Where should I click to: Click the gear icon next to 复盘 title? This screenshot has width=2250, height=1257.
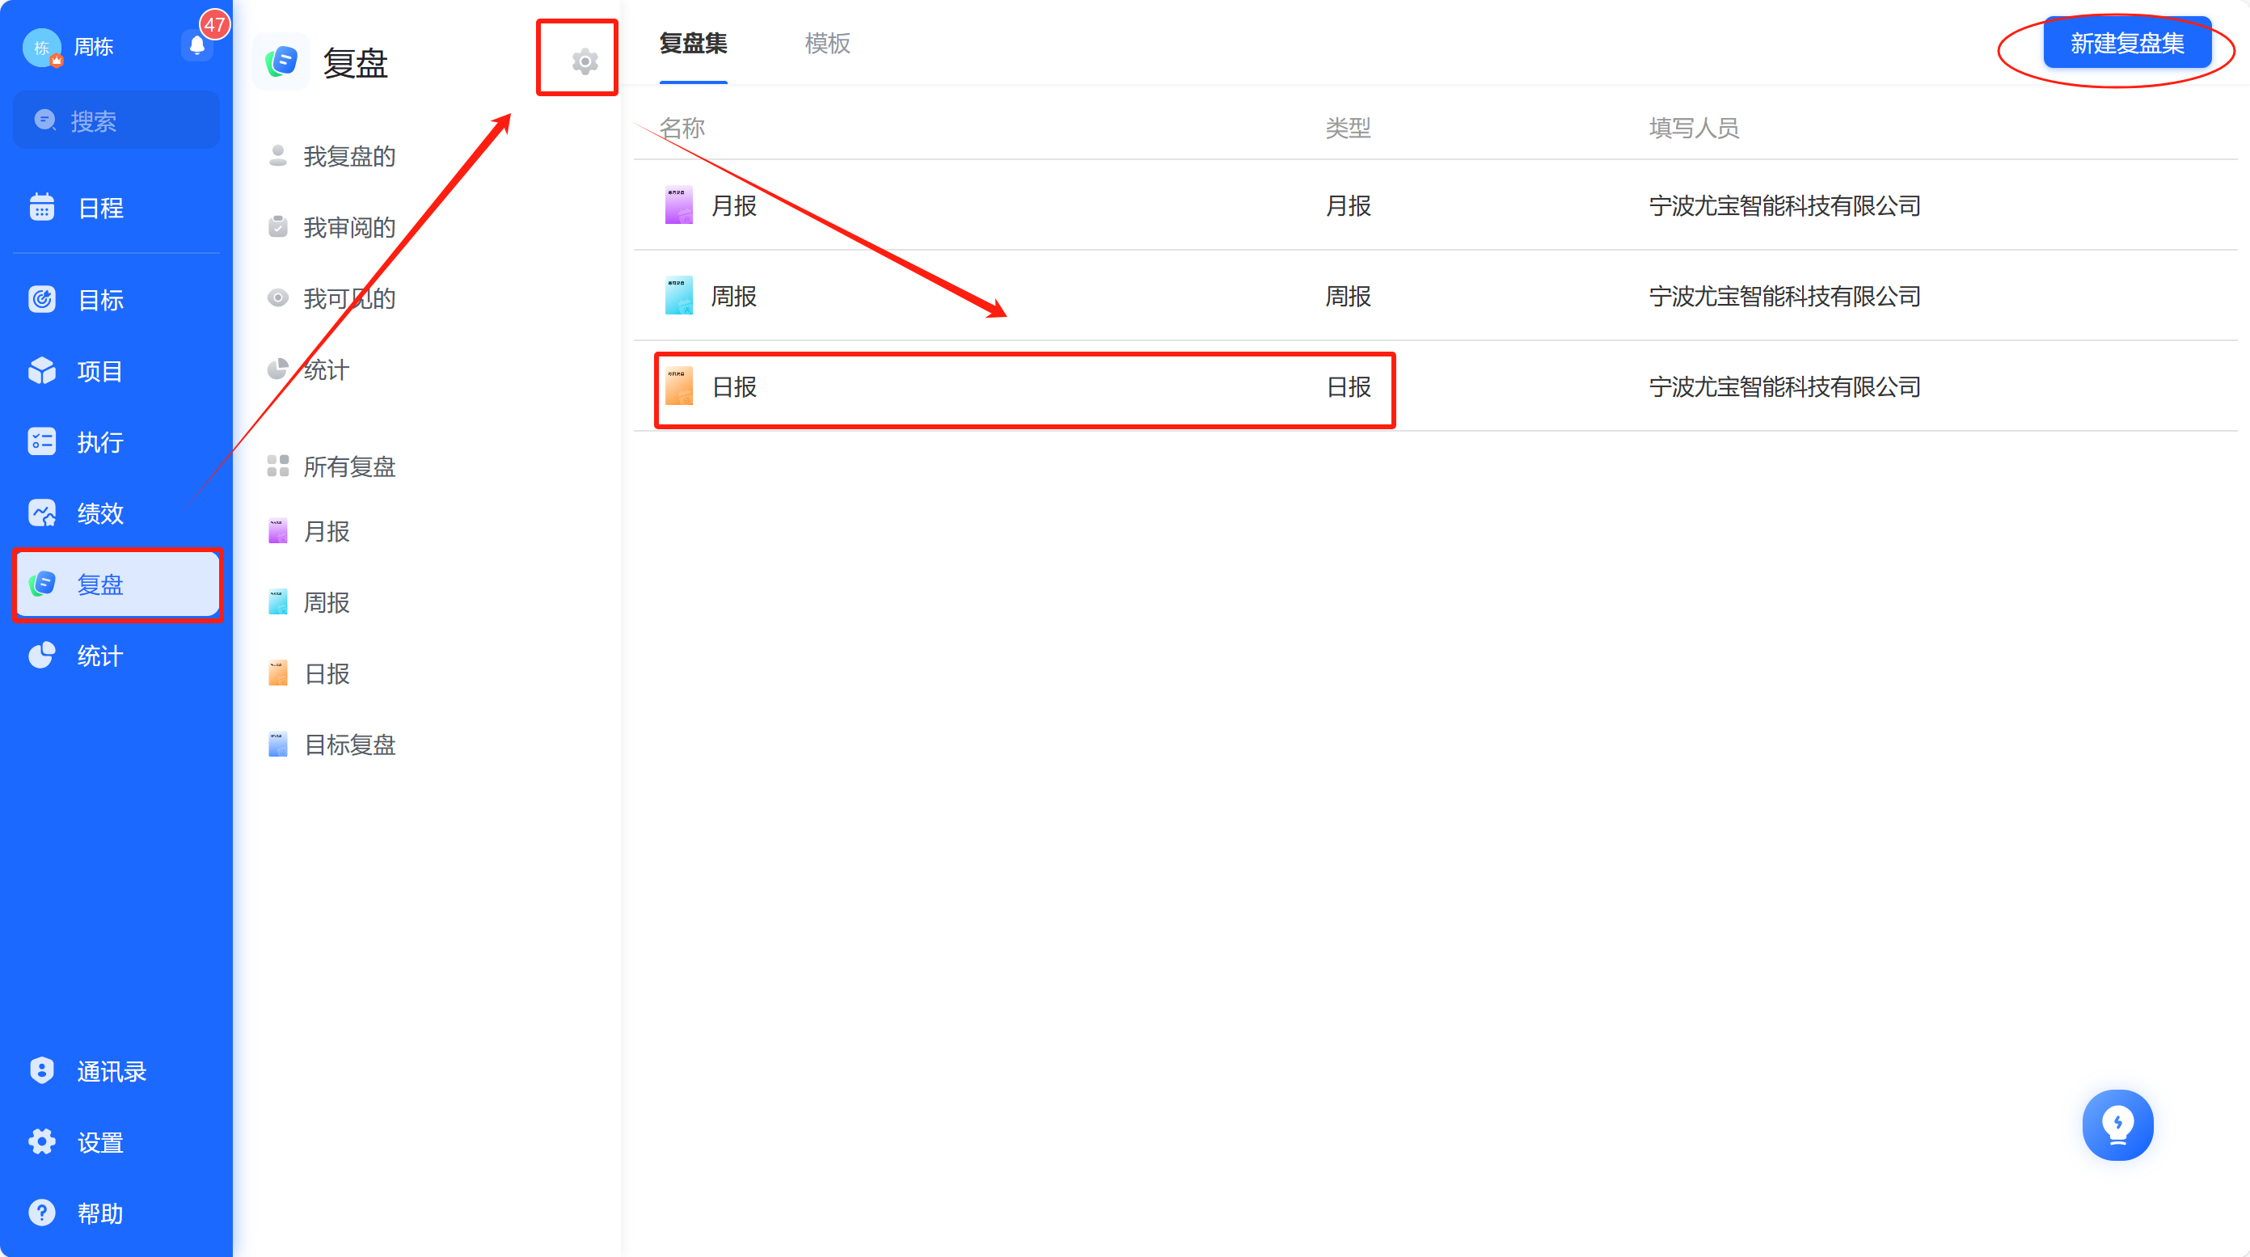[x=585, y=61]
